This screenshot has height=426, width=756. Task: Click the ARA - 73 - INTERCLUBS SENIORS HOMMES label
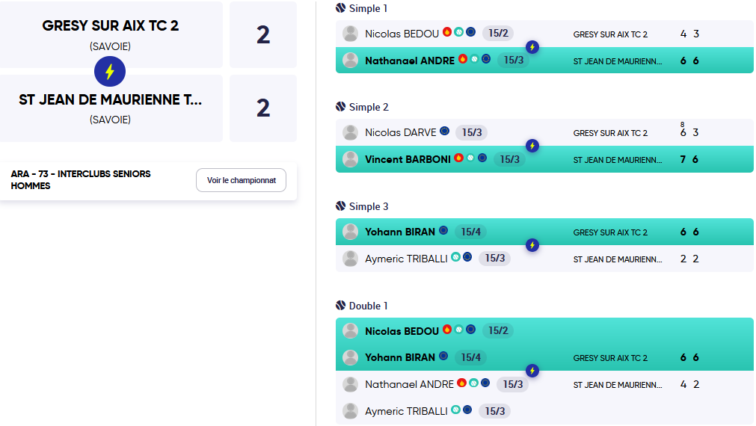(81, 180)
